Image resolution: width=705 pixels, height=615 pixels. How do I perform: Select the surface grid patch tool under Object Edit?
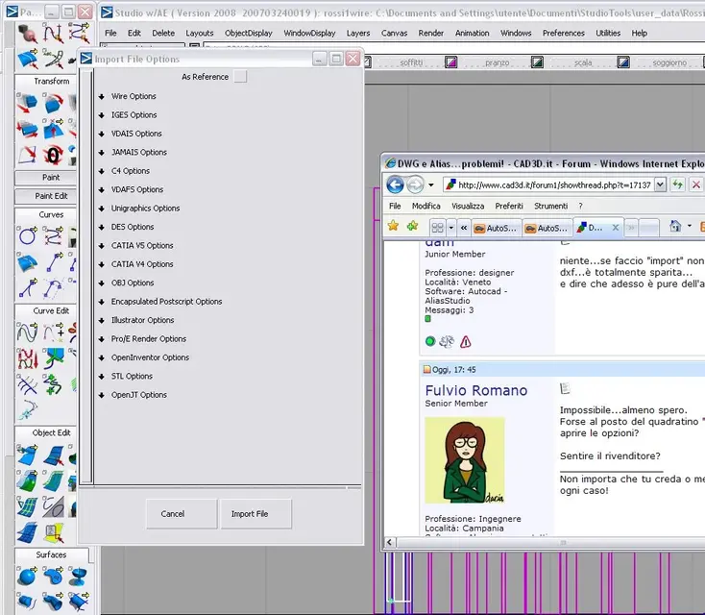point(28,506)
